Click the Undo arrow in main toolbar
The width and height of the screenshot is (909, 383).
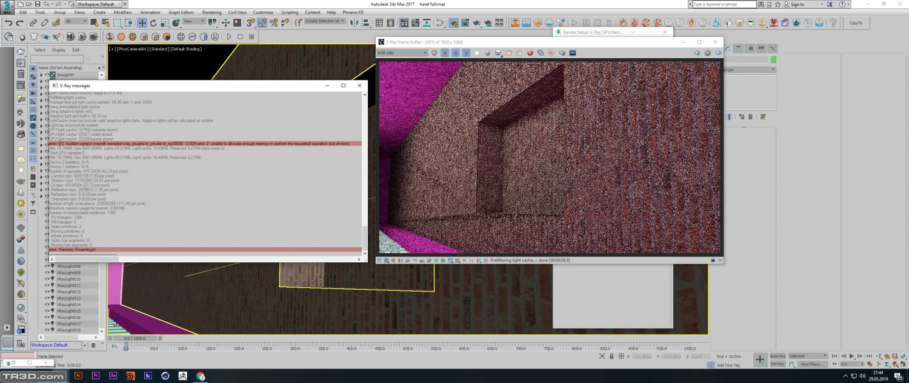click(x=8, y=23)
